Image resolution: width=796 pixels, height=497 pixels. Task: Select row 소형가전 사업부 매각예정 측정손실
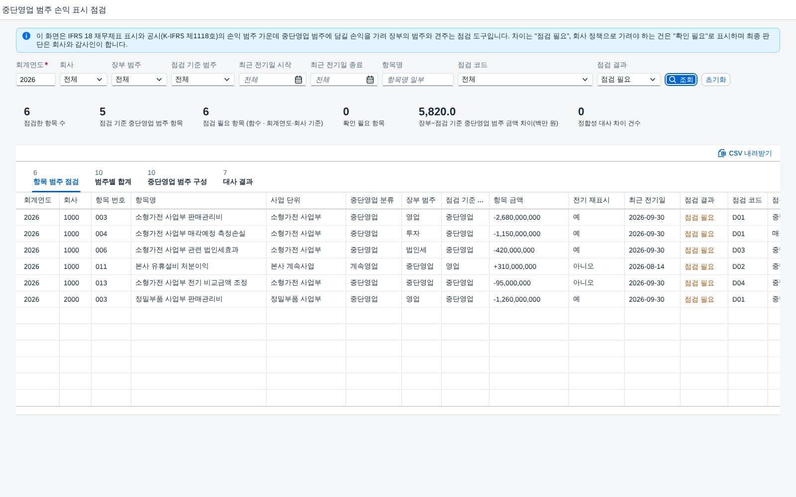coord(398,234)
